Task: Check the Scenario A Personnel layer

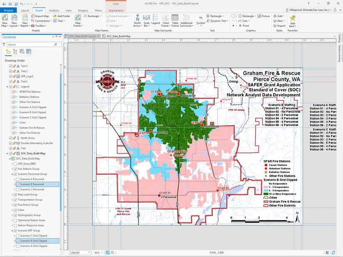Action: pos(18,179)
